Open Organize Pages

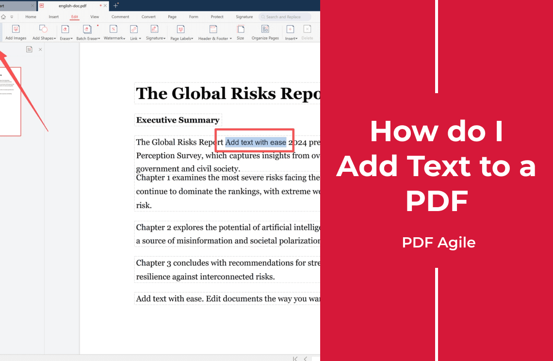(265, 33)
